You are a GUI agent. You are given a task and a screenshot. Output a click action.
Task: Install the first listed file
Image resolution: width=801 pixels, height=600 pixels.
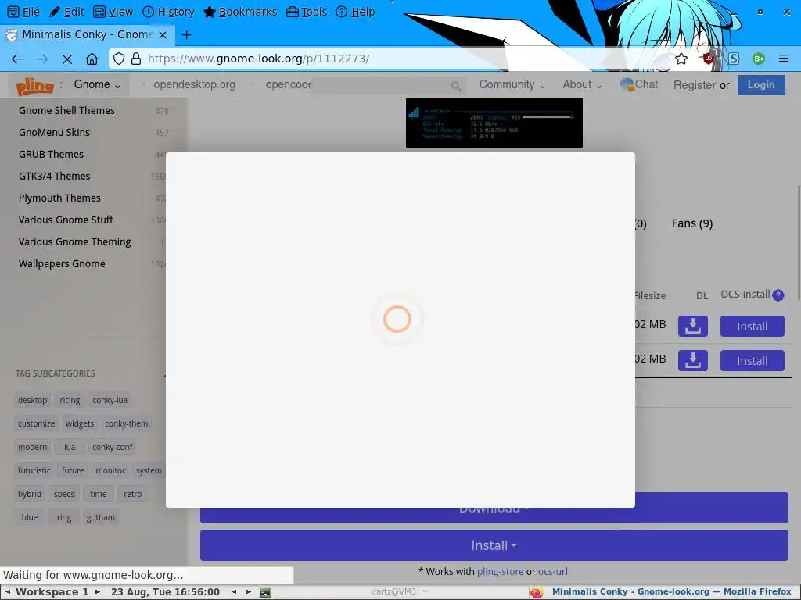point(752,327)
